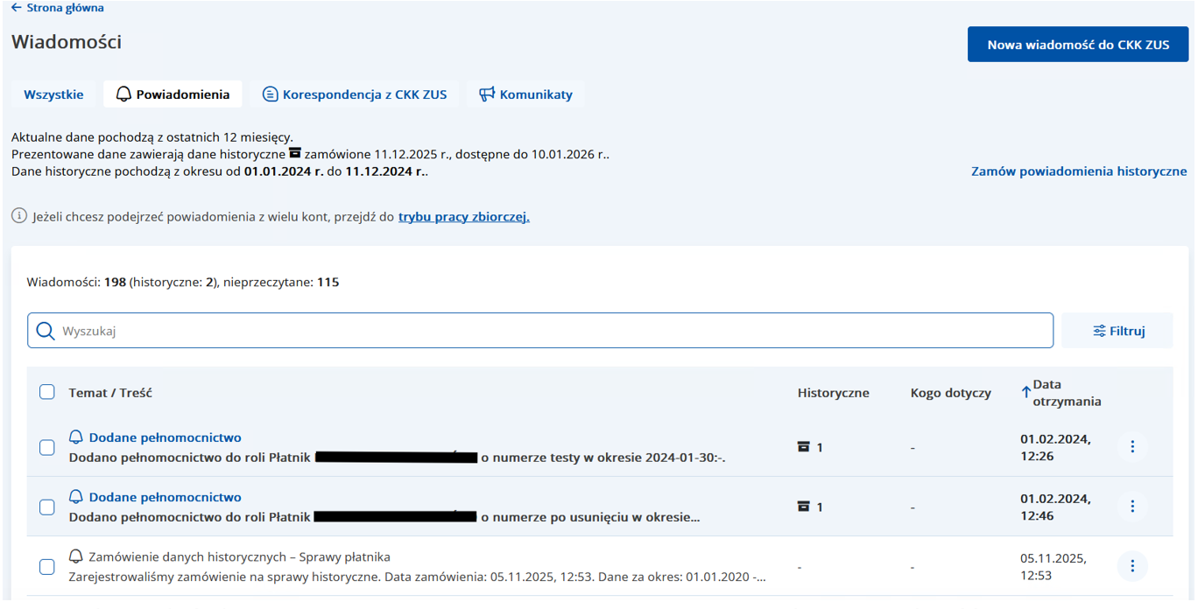Toggle the select-all checkbox in table header
The height and width of the screenshot is (609, 1198).
[47, 392]
